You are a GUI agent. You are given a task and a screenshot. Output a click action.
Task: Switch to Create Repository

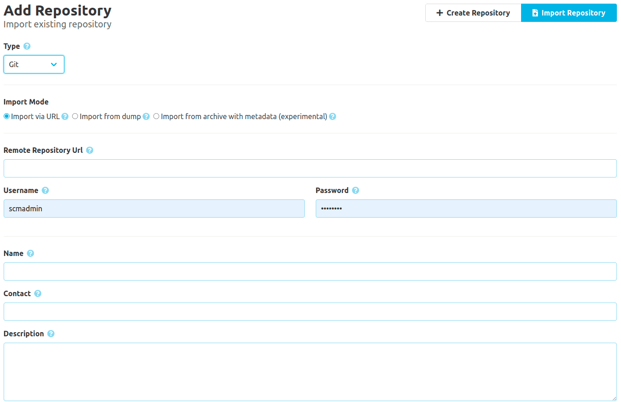473,13
